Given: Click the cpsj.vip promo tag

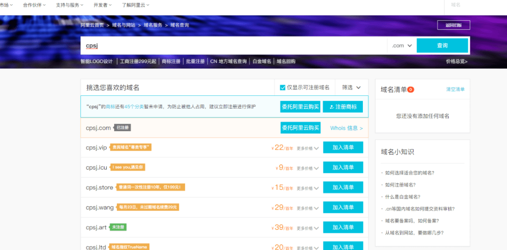Looking at the screenshot, I should (131, 148).
